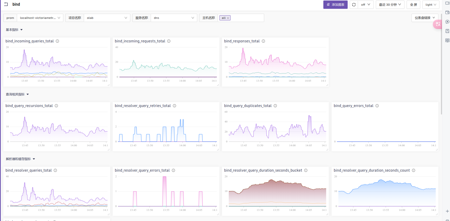Open info icon for bind_responses_total
Viewport: 450px width, 221px height.
click(263, 41)
